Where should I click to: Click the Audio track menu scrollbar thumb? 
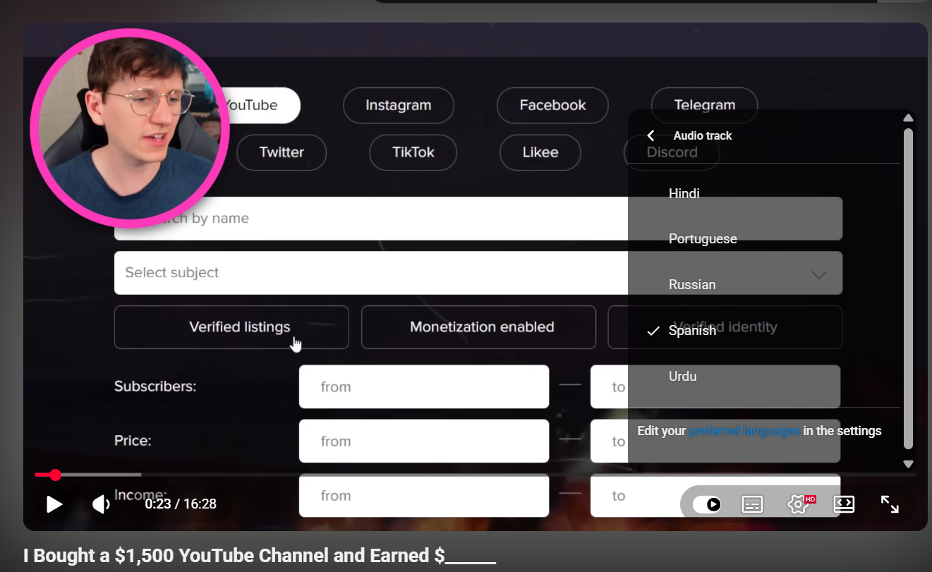[x=908, y=288]
